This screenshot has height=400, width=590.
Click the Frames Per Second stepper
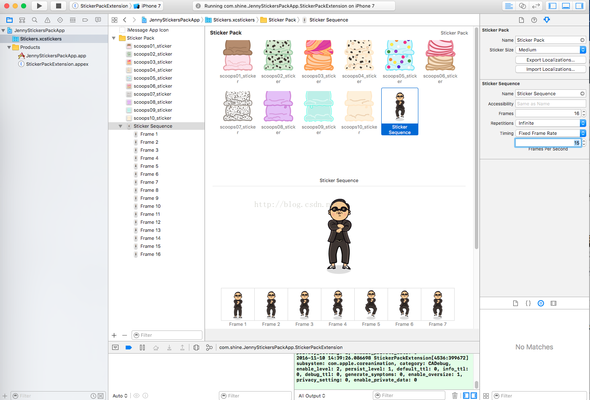coord(584,143)
